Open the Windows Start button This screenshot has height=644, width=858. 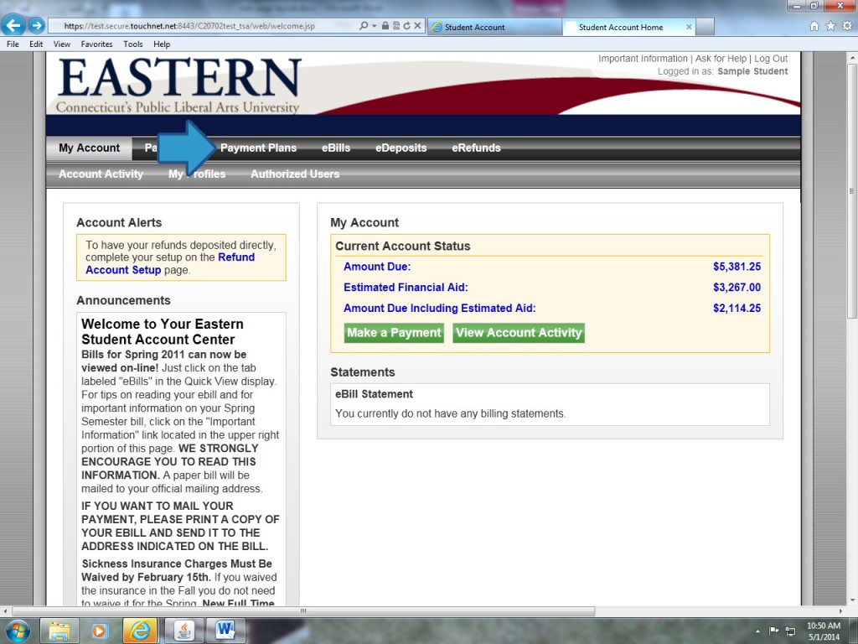tap(17, 631)
